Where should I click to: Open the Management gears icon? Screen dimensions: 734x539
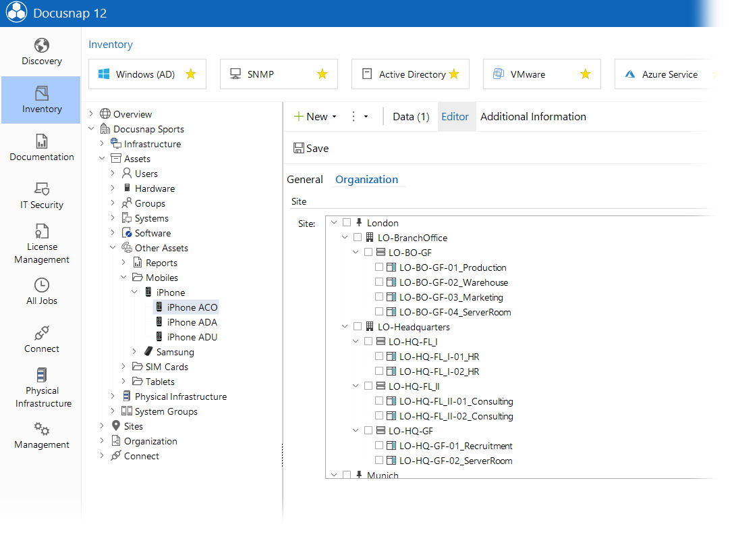pos(42,428)
